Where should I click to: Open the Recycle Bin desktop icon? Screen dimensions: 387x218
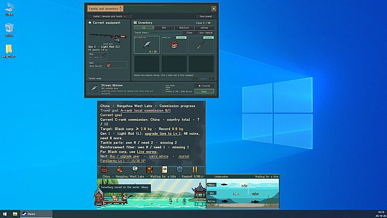coord(9,30)
